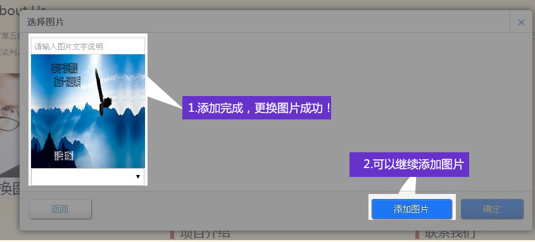
Task: Open the 项目介绍 heading behind the dialog
Action: pyautogui.click(x=205, y=234)
